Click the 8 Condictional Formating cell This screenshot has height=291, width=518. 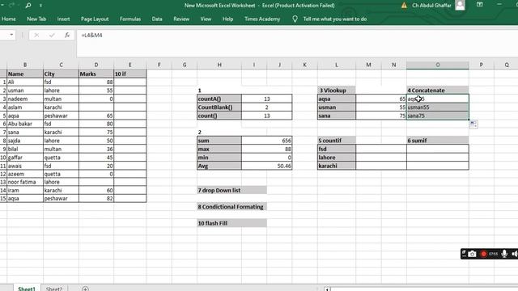tap(231, 207)
